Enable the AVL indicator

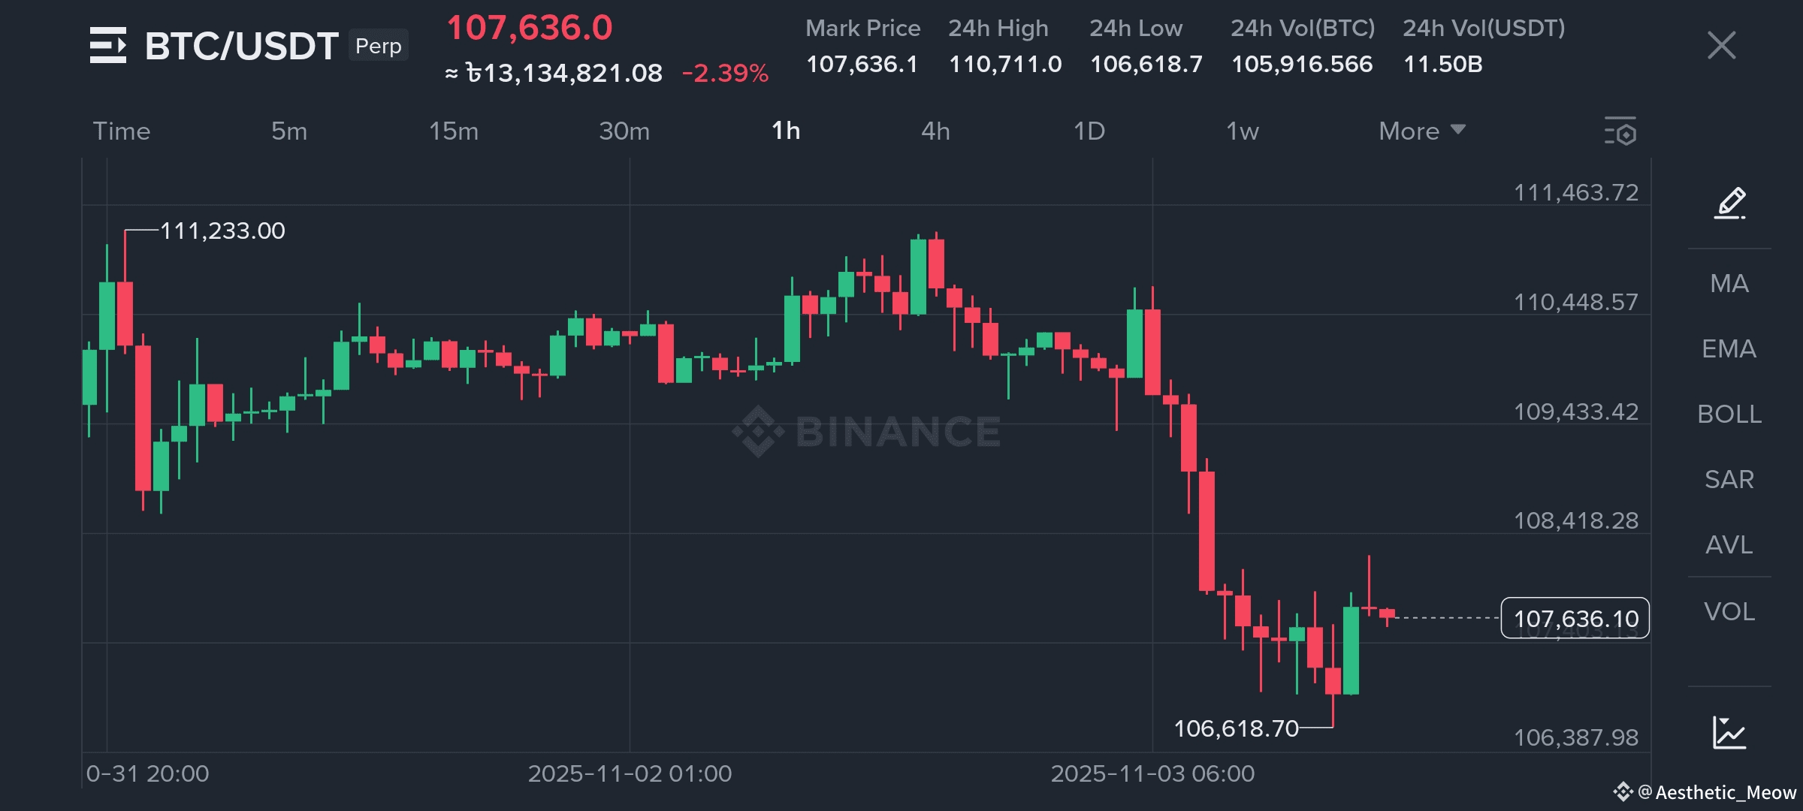click(x=1729, y=544)
